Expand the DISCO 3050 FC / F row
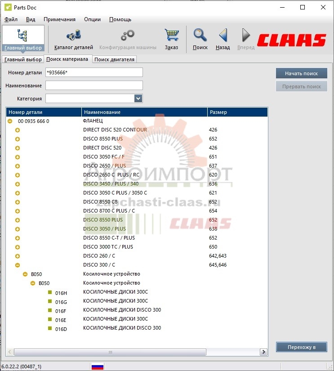This screenshot has height=371, width=334. (18, 157)
